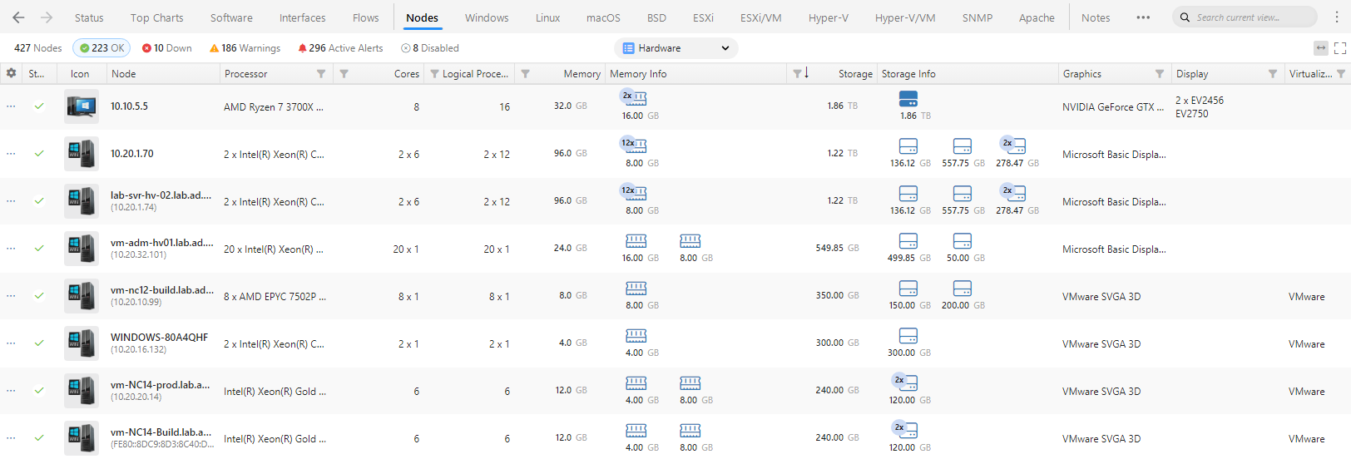Click the 10.10.5.5 workstation icon
The width and height of the screenshot is (1351, 459).
(81, 106)
